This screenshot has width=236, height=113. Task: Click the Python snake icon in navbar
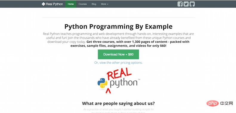43,4
